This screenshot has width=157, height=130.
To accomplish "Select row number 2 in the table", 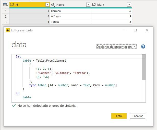I will 5,16.
